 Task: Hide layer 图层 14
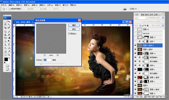[135, 53]
